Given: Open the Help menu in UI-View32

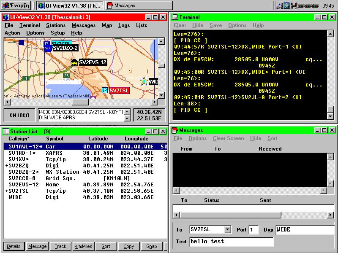Looking at the screenshot, I should [x=76, y=33].
